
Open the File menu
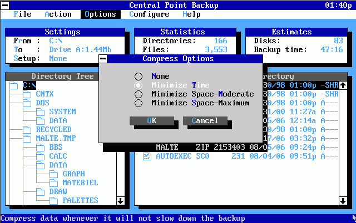coord(22,14)
